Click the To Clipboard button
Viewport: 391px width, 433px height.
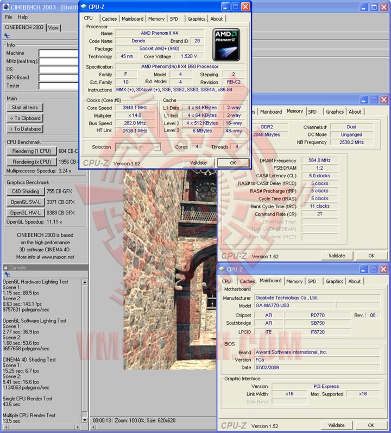pyautogui.click(x=25, y=118)
